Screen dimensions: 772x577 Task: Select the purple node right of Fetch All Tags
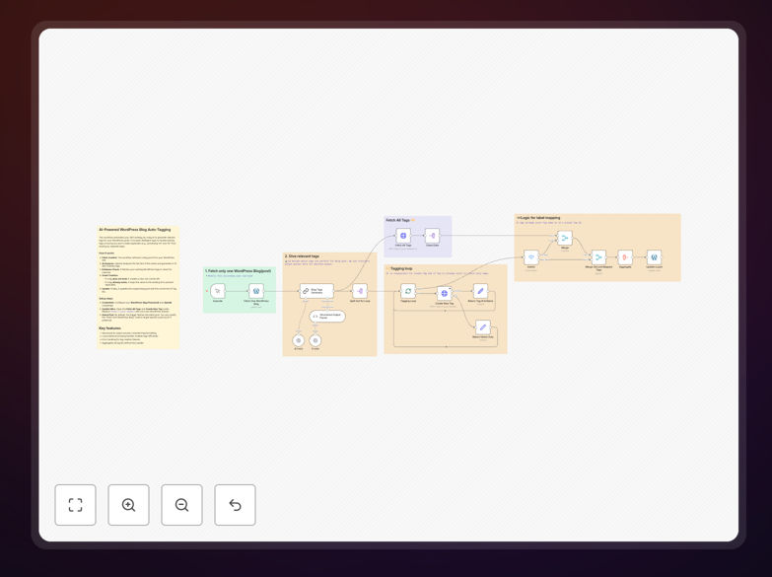click(432, 236)
